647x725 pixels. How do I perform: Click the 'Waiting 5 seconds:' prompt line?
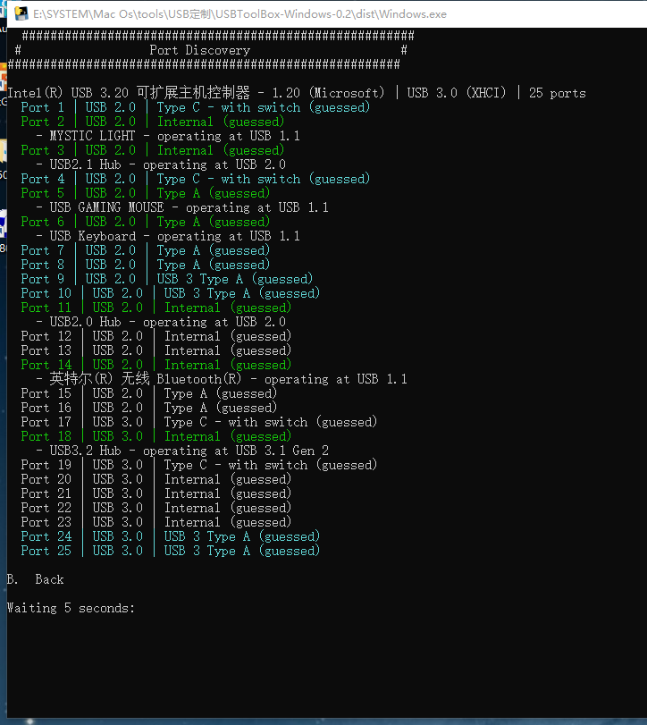(x=71, y=608)
